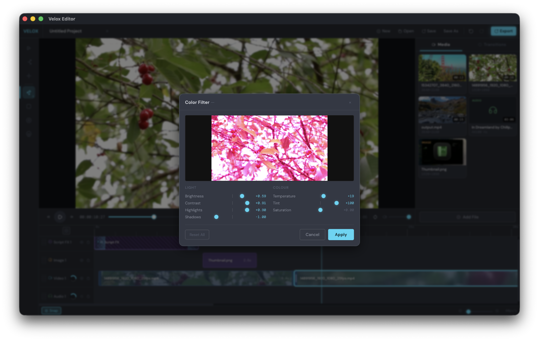Select the Saturation value +0.00
The image size is (539, 341).
pyautogui.click(x=349, y=210)
